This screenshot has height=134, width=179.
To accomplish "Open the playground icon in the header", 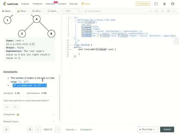I will click(x=156, y=4).
